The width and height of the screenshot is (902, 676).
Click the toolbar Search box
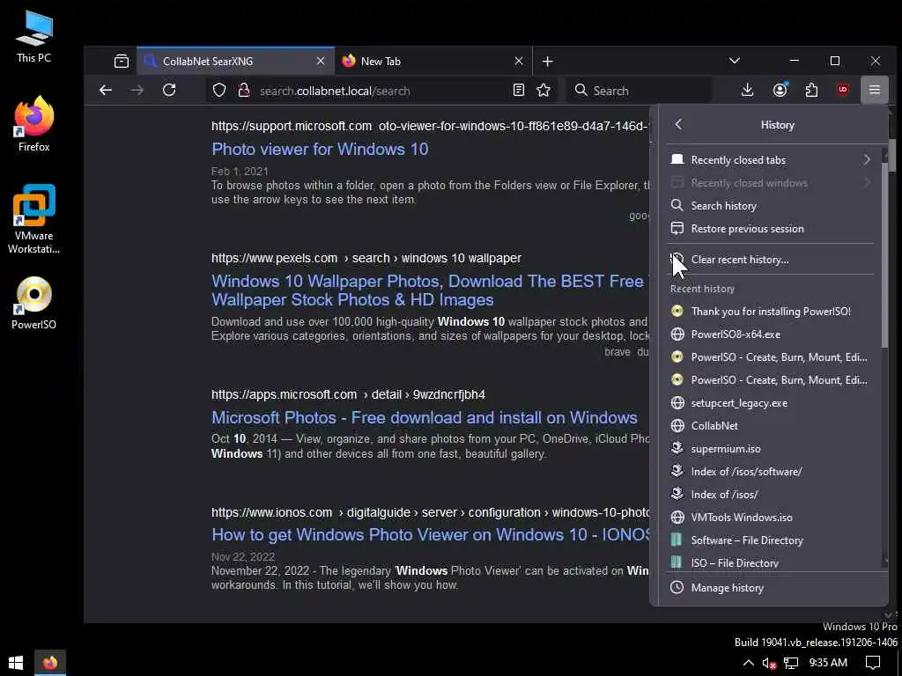point(639,91)
